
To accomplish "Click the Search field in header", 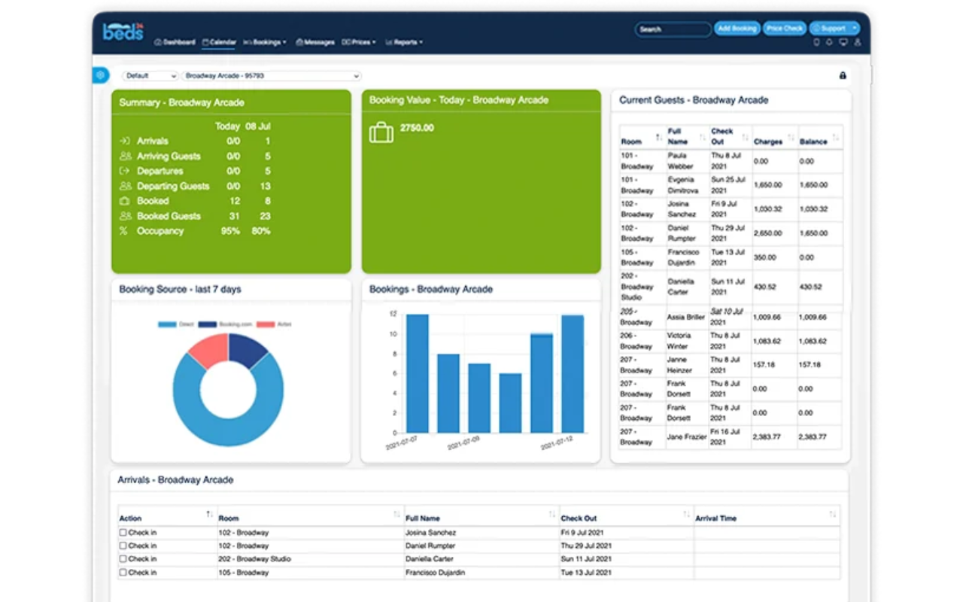I will point(673,29).
